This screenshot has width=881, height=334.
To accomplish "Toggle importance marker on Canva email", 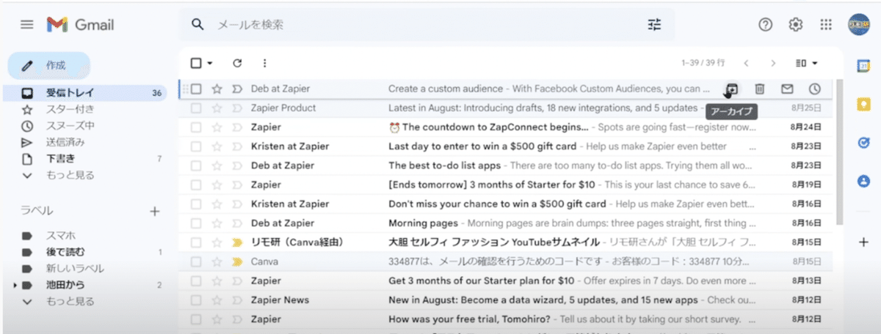I will [x=236, y=261].
